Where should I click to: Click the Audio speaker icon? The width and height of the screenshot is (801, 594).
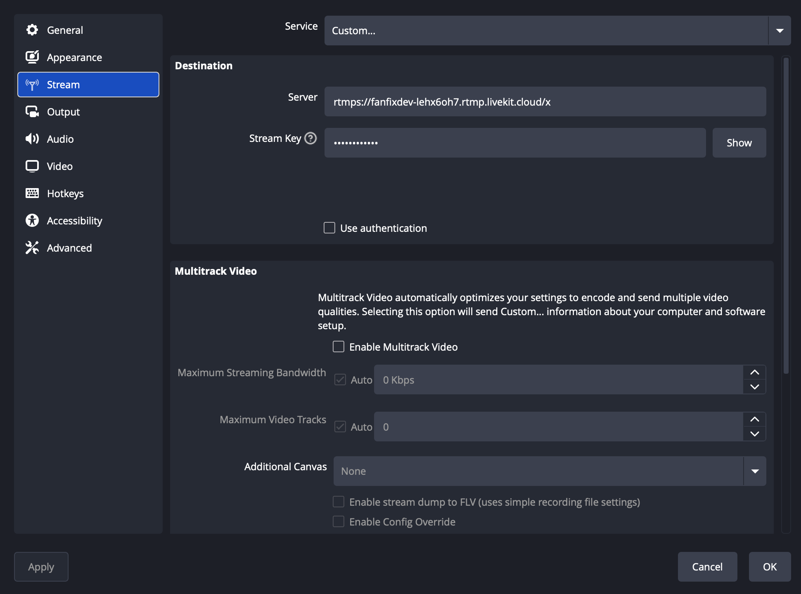pos(32,139)
